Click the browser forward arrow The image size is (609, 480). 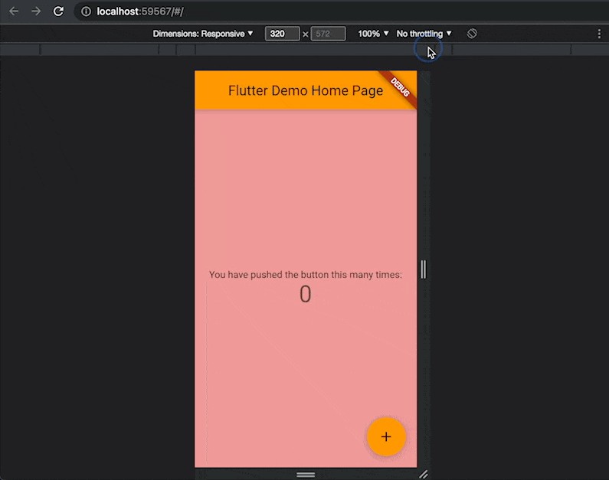pos(35,11)
